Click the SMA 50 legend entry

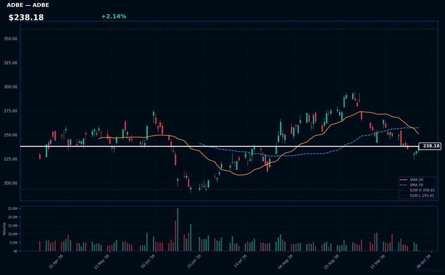pyautogui.click(x=412, y=185)
